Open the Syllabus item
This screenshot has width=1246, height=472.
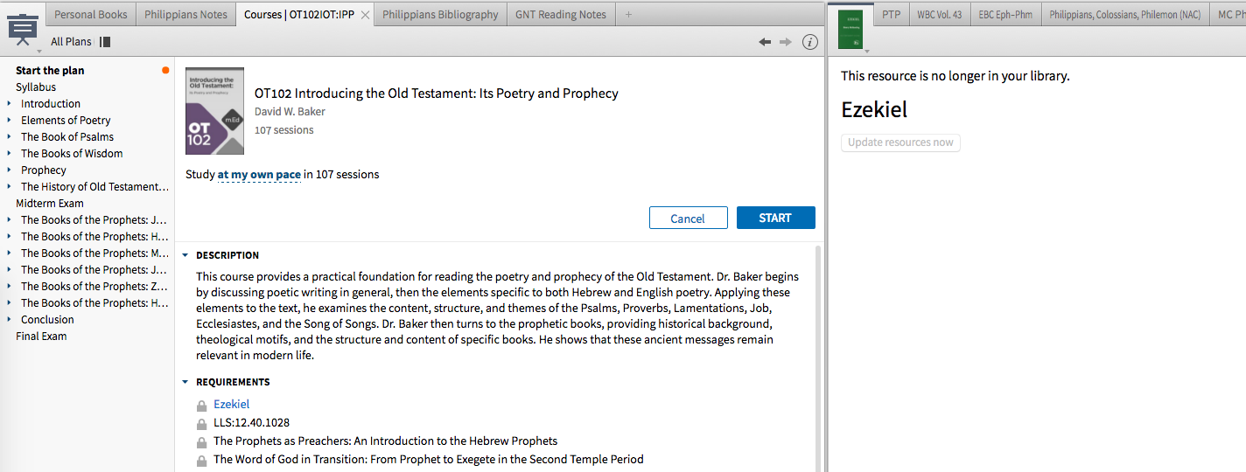(36, 87)
